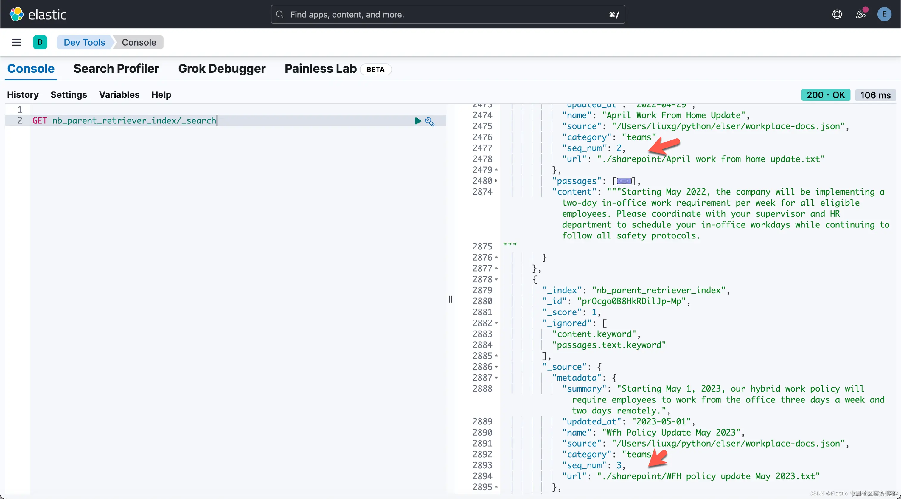Click the 200 - OK status badge
901x499 pixels.
[x=825, y=95]
